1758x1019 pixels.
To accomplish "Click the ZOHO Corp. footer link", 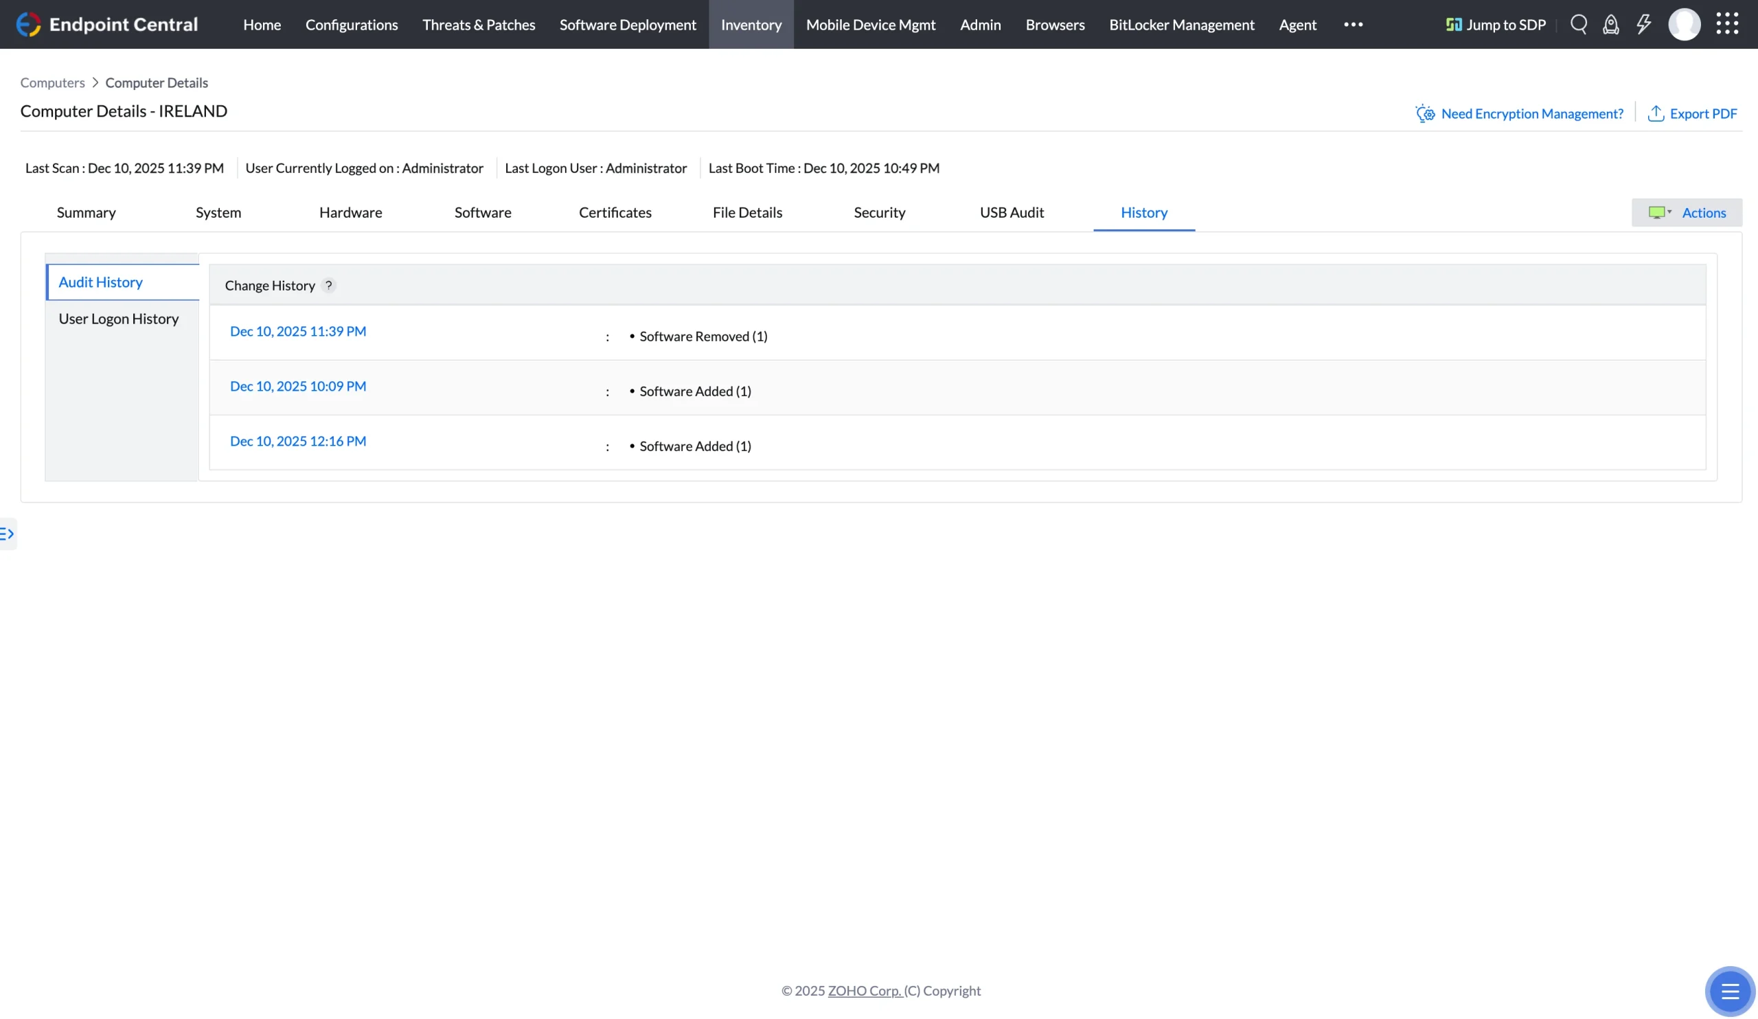I will (865, 991).
